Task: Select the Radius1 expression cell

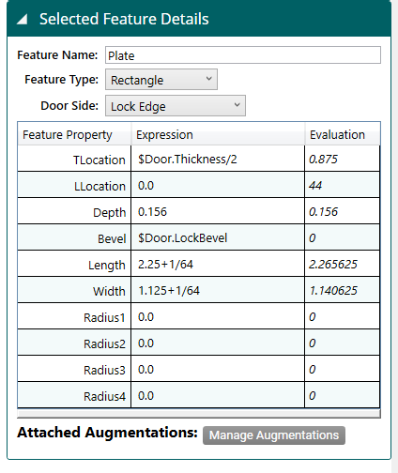Action: click(x=218, y=316)
